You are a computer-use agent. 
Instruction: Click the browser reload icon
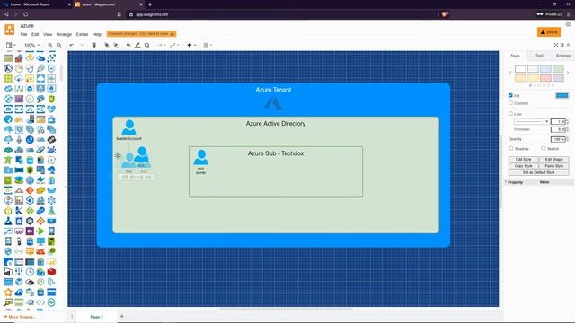(x=26, y=14)
